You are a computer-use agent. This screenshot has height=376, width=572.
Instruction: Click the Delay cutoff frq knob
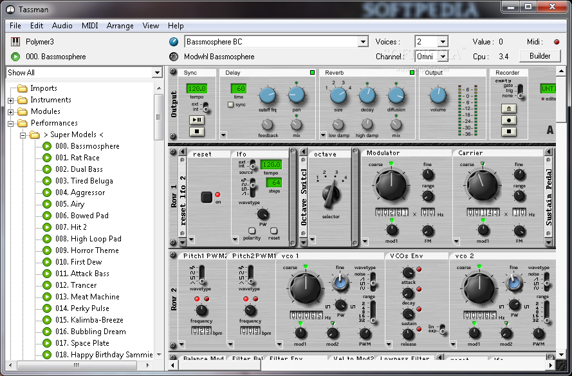tap(268, 95)
